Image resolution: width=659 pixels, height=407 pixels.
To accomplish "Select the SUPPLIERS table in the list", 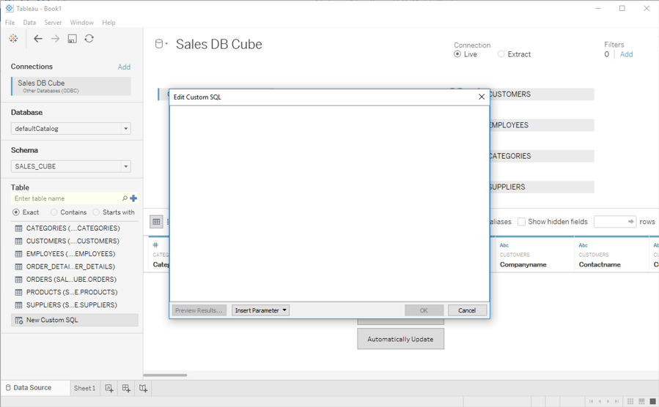I will point(71,305).
